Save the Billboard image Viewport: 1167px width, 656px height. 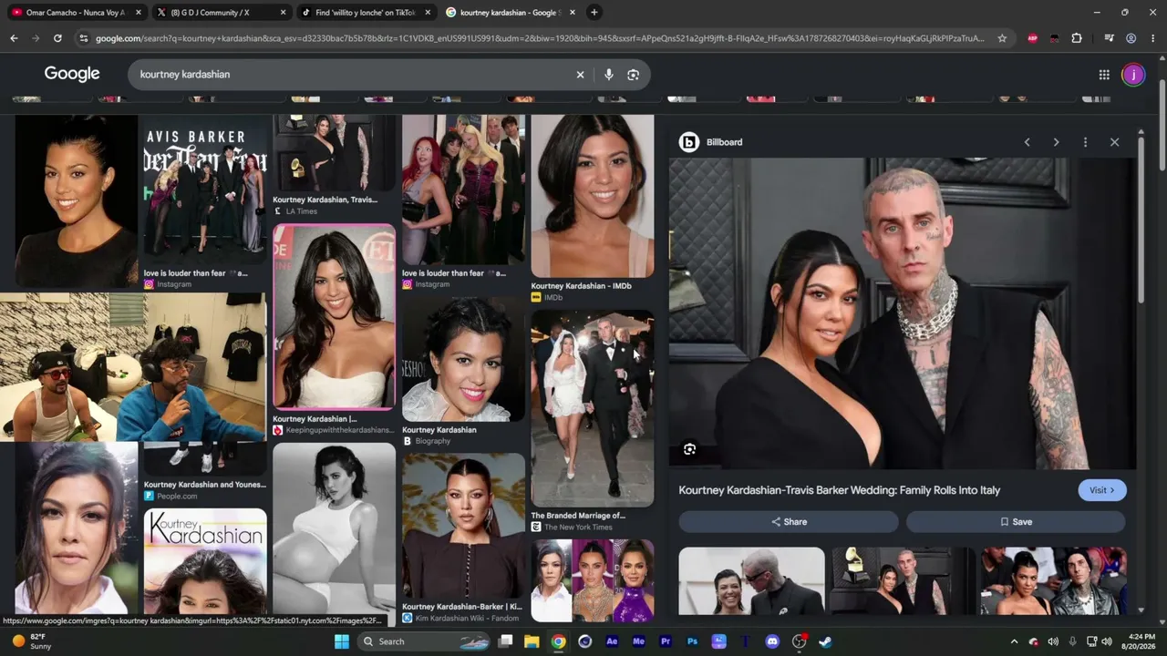coord(1016,522)
